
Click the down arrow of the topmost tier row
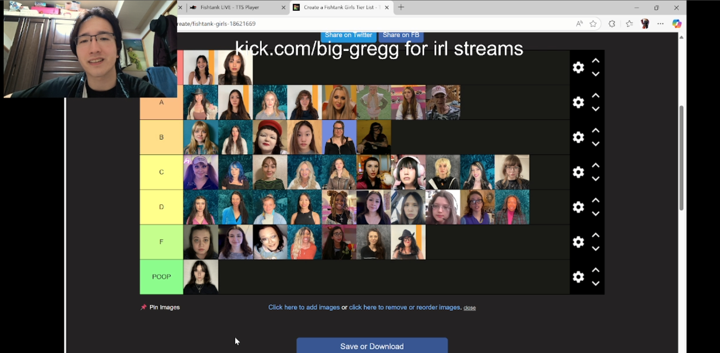click(x=596, y=74)
